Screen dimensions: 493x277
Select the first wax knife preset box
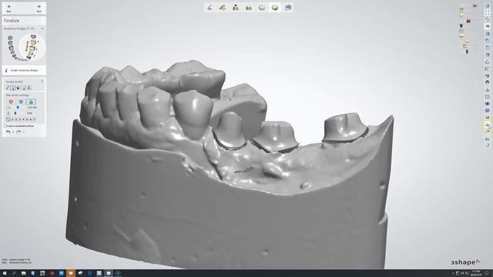point(8,119)
